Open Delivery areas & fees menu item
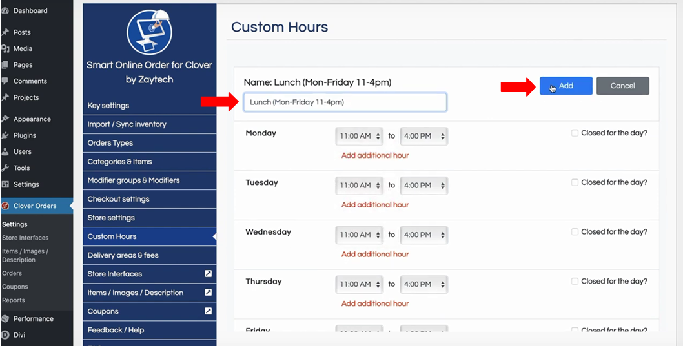 tap(149, 255)
